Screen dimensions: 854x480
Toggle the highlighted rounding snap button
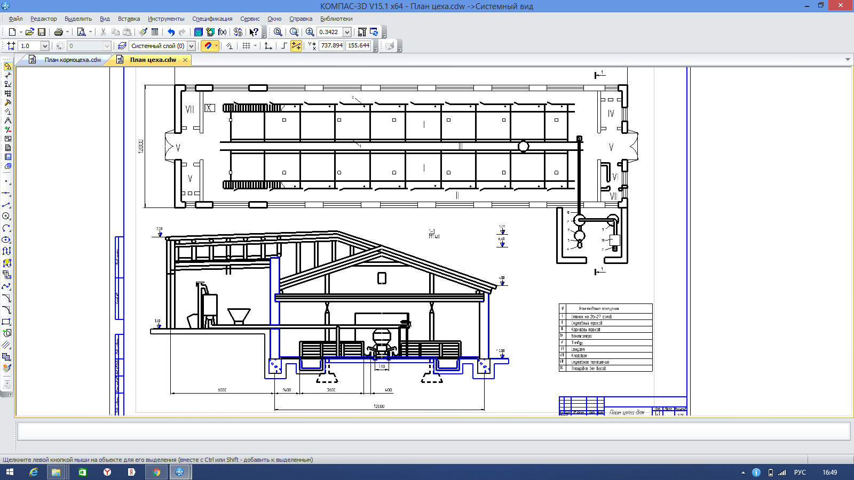click(296, 46)
